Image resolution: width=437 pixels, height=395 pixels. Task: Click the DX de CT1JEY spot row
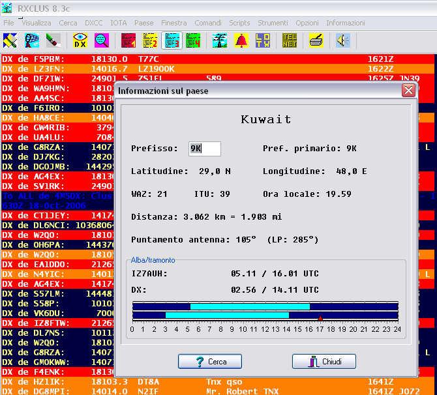[x=57, y=215]
